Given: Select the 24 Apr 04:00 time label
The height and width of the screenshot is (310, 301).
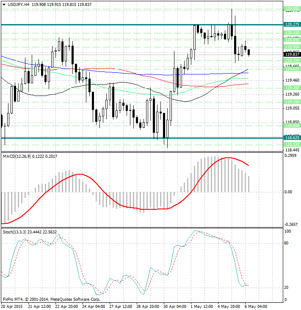Looking at the screenshot, I should coord(94,306).
